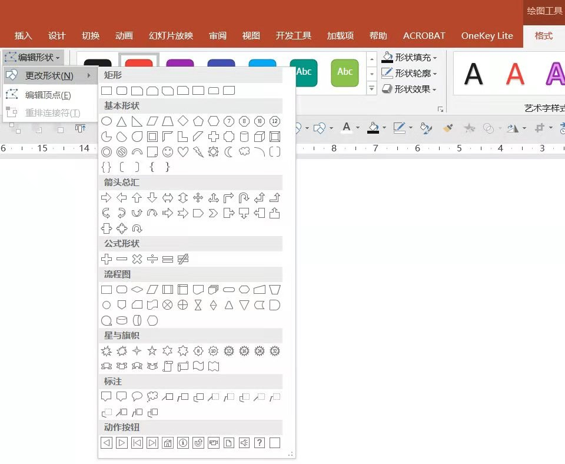Select the Home action button shape
565x464 pixels.
(168, 443)
